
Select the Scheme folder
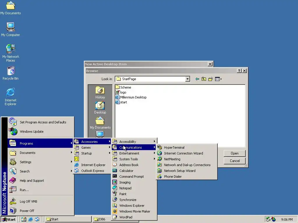click(123, 87)
